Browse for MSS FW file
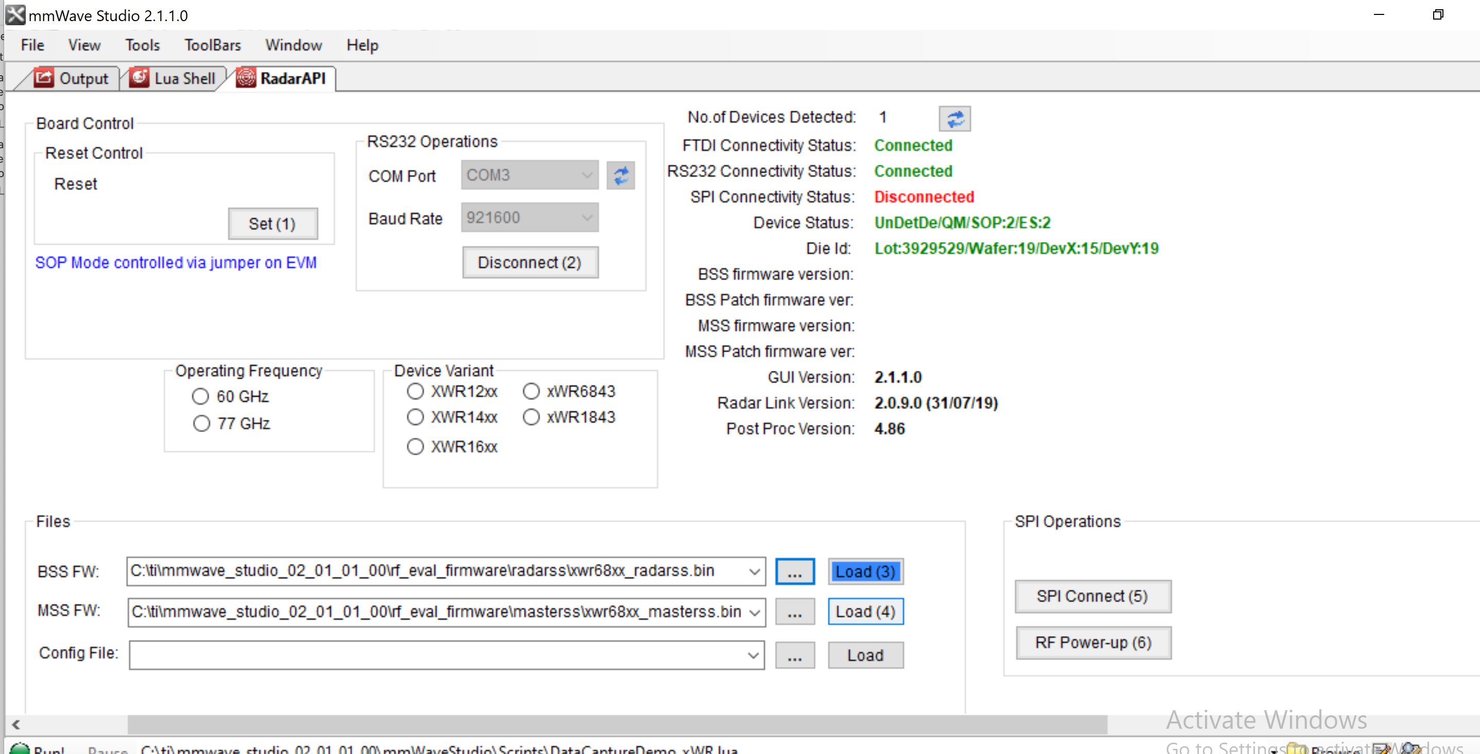 795,612
